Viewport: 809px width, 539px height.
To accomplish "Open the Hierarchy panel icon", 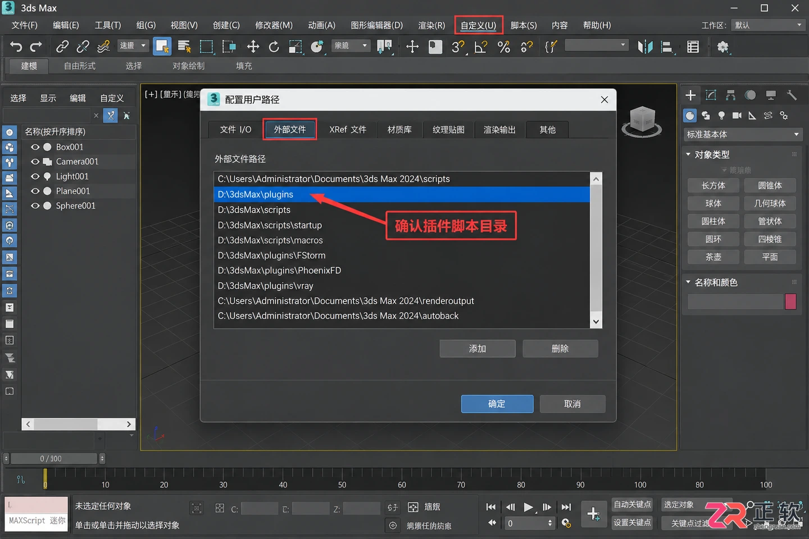I will coord(730,95).
